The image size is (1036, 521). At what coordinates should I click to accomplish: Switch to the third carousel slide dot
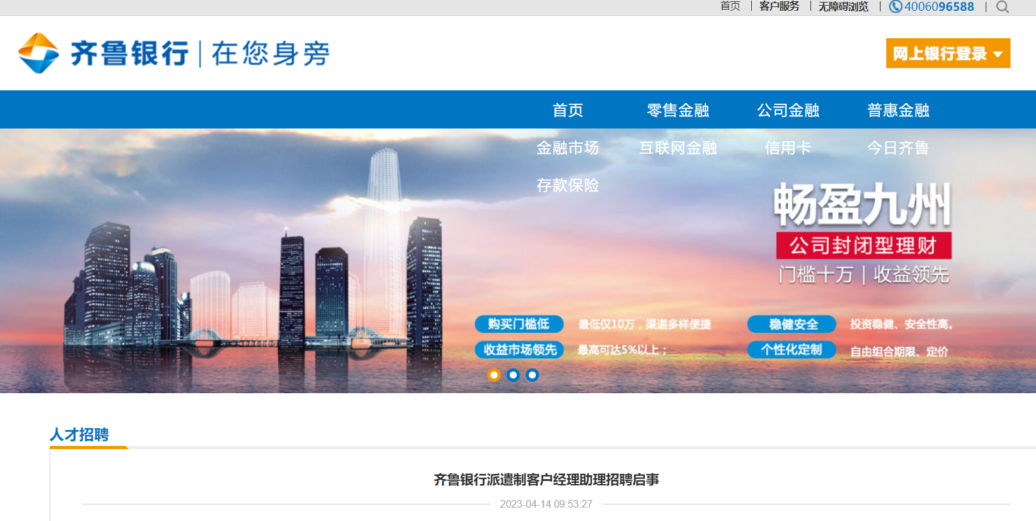532,375
